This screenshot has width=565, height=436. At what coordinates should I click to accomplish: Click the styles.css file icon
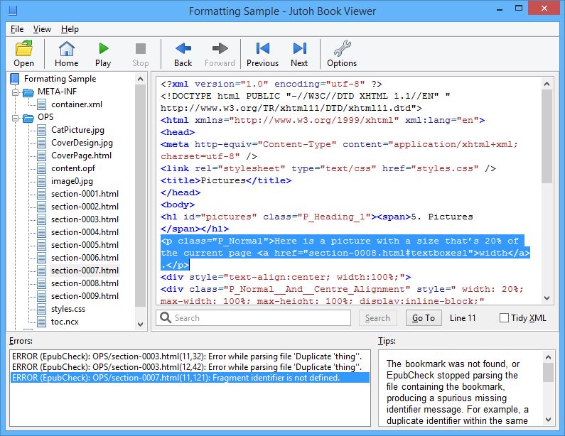[x=42, y=309]
